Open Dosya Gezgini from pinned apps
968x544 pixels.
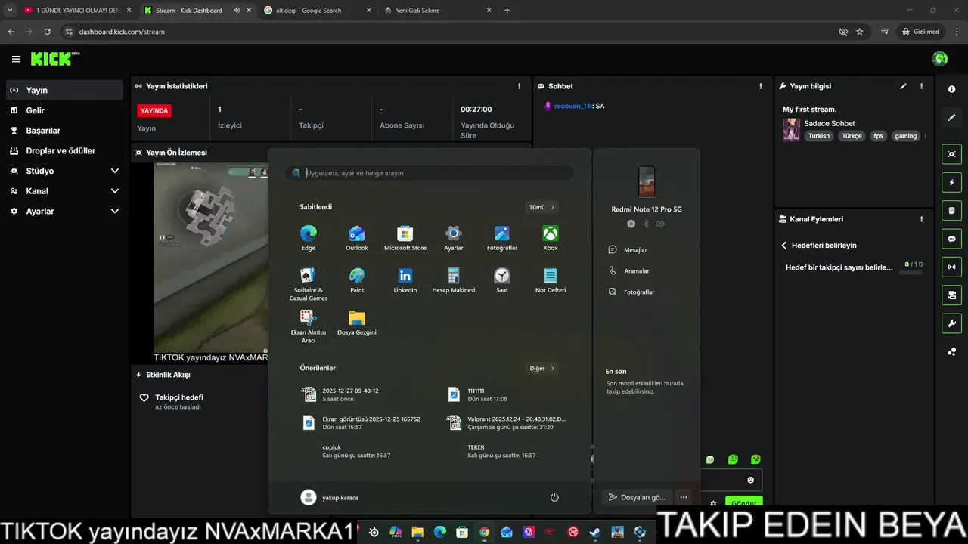coord(357,323)
